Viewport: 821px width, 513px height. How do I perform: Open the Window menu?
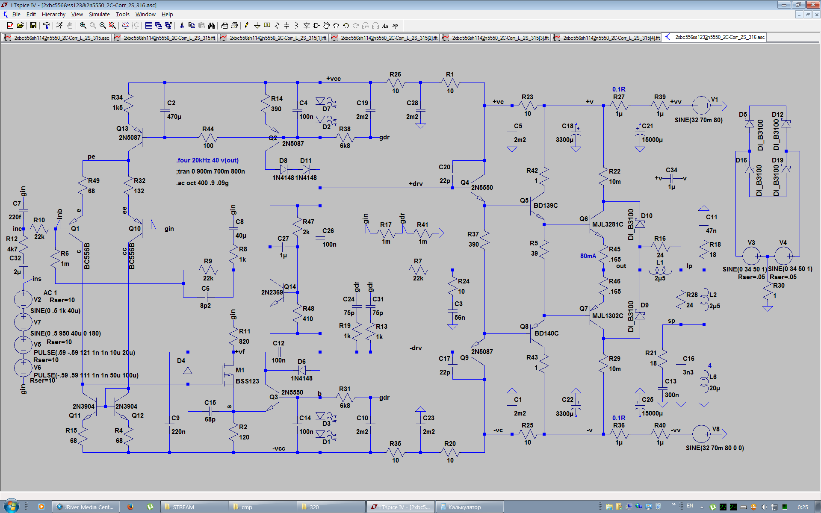[145, 14]
